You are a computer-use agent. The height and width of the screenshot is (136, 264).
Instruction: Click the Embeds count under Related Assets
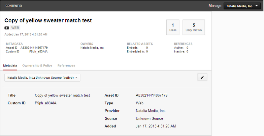(147, 48)
